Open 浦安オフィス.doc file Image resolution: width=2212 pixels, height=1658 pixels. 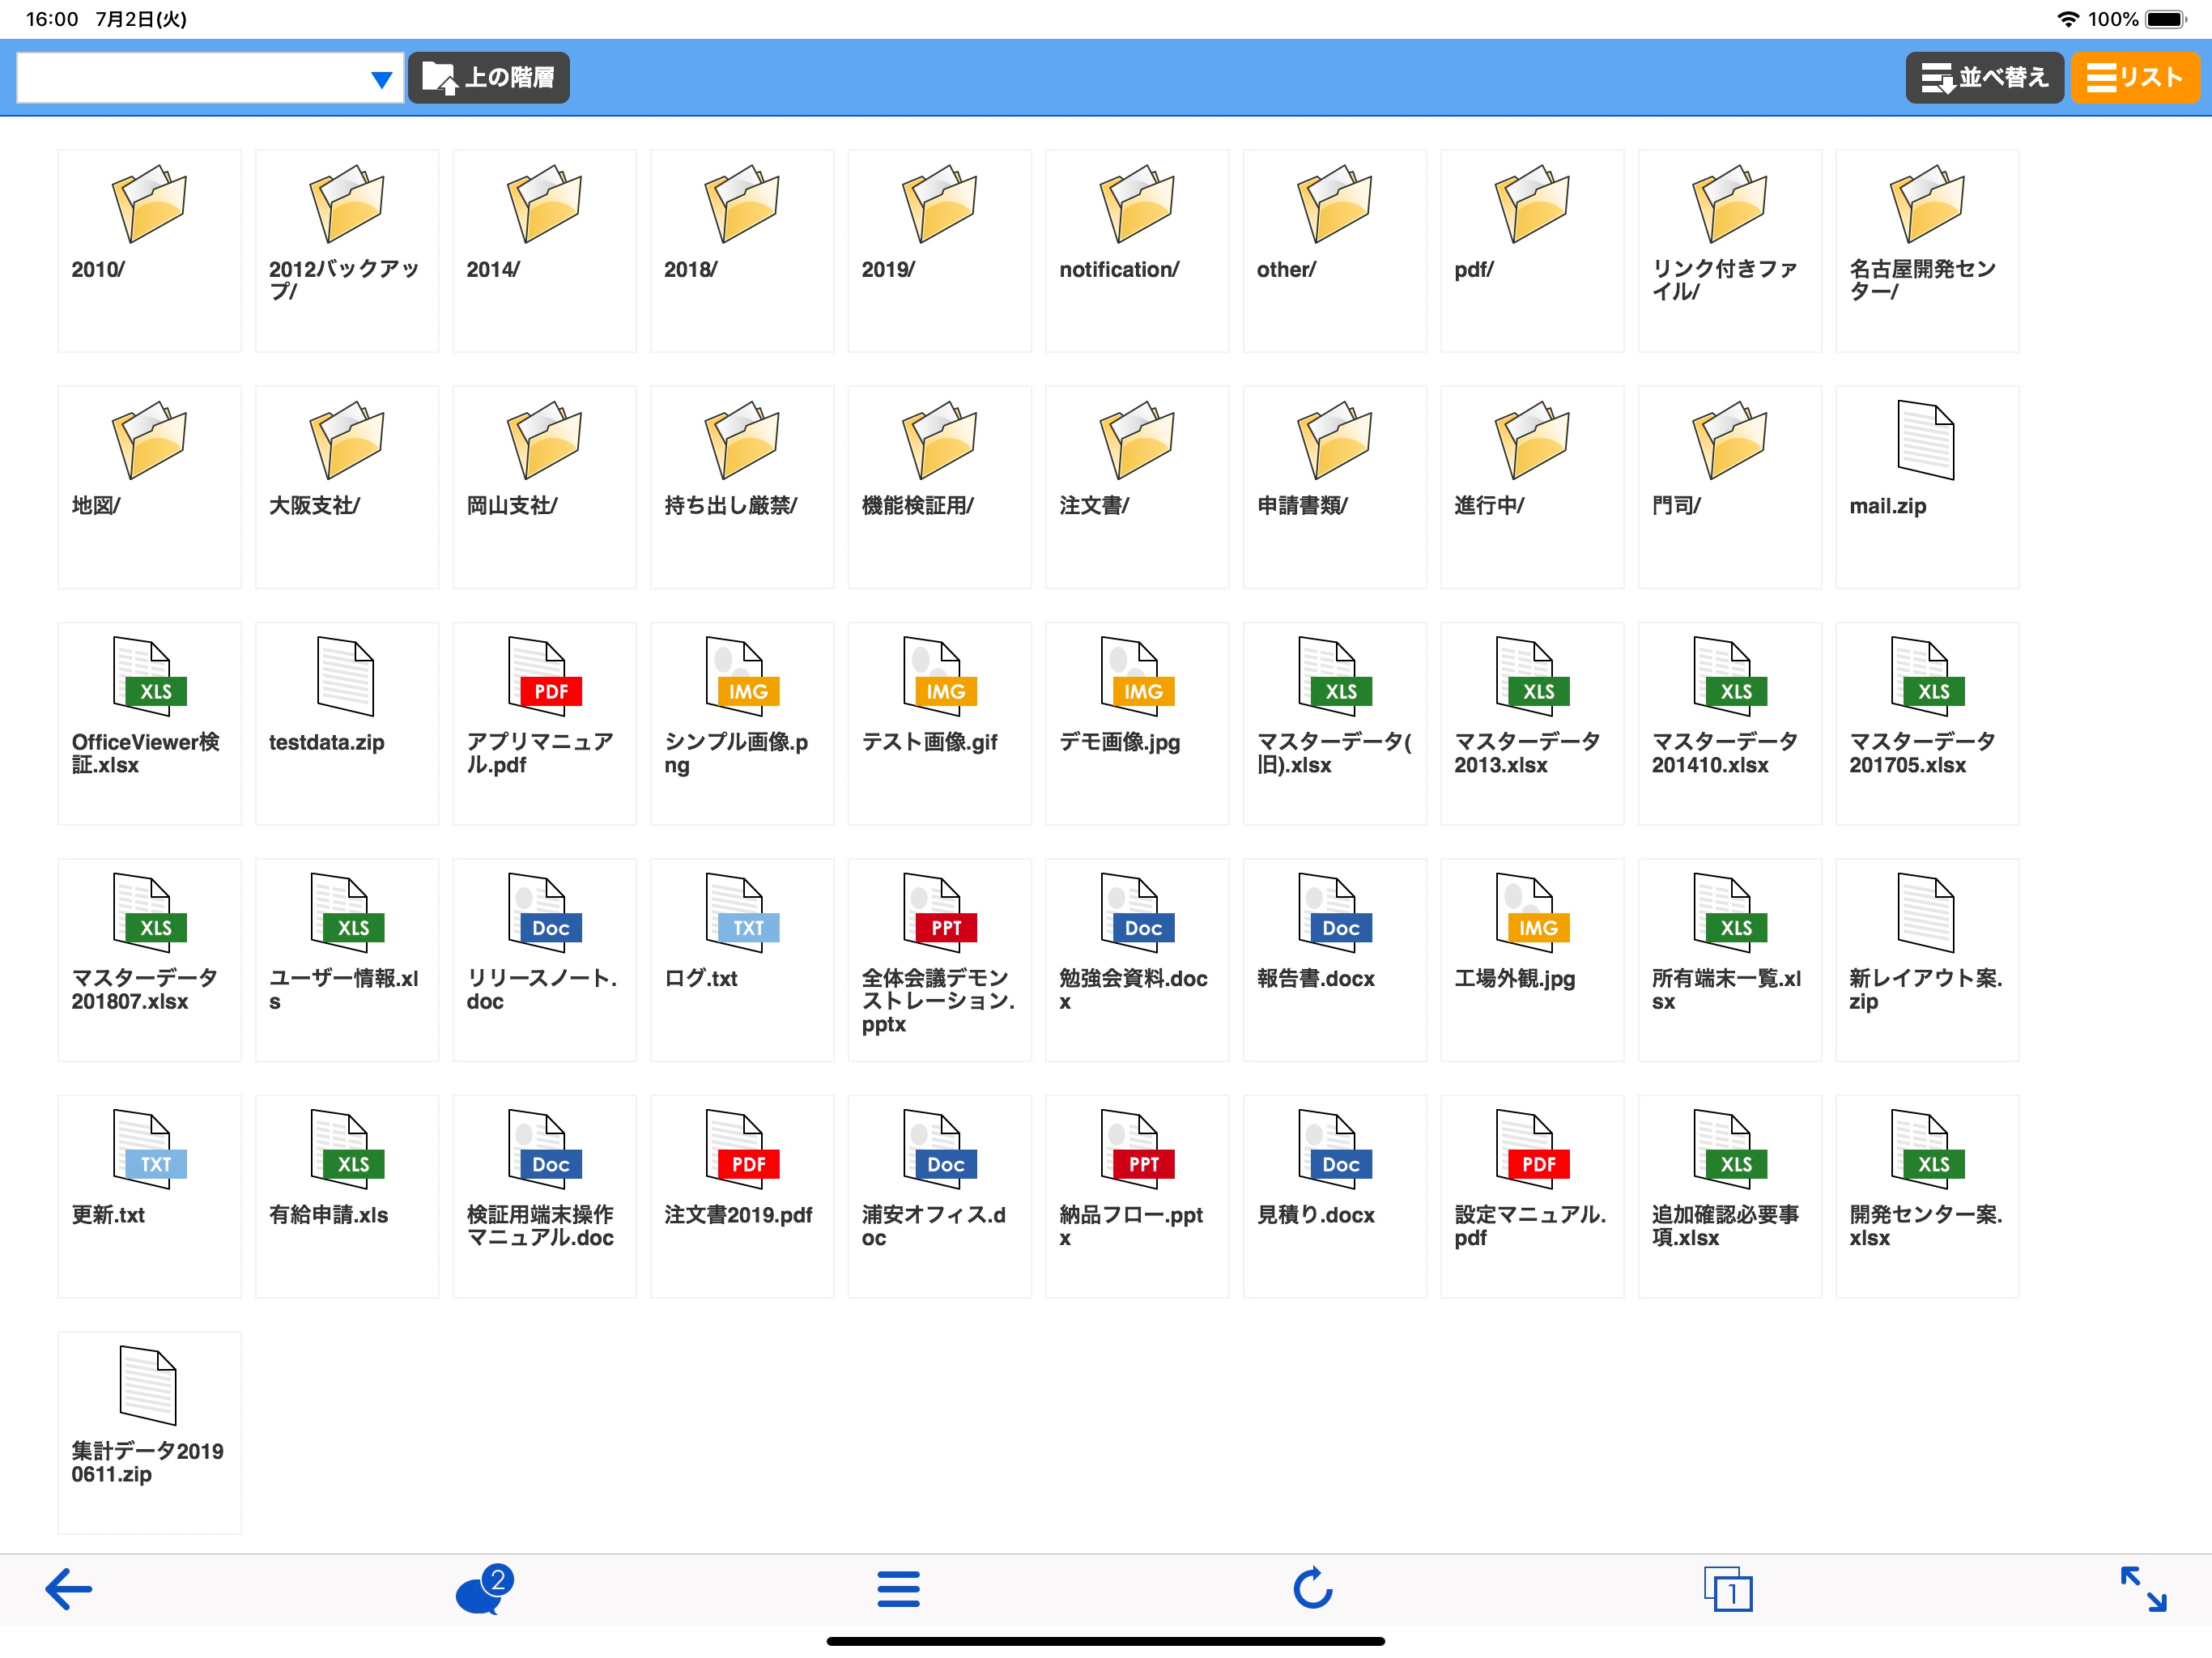(x=939, y=1196)
